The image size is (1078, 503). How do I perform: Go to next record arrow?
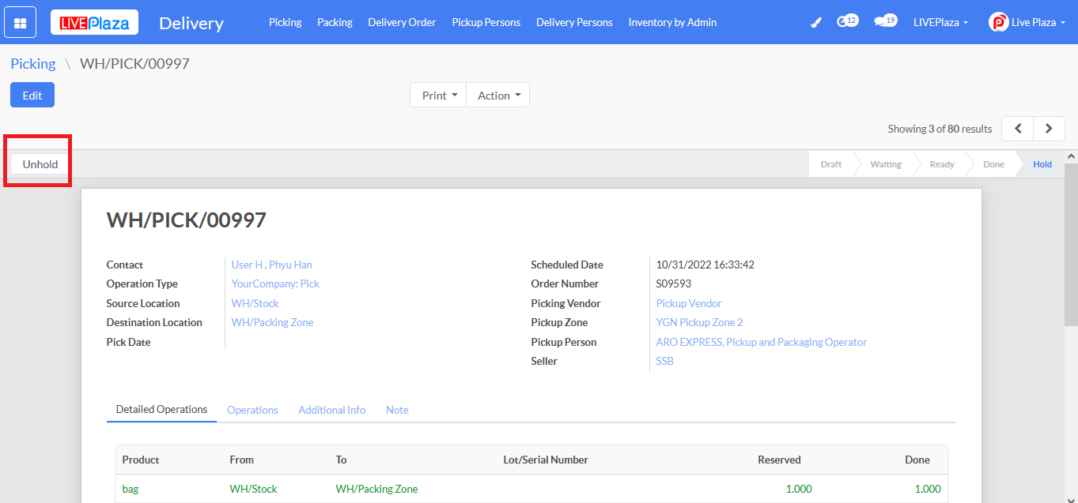click(x=1049, y=129)
